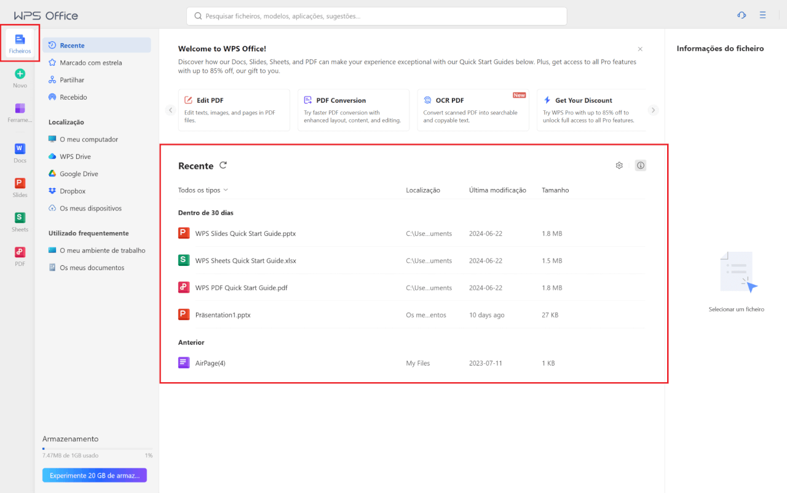The image size is (787, 493).
Task: Open the Get Your Discount card
Action: 591,110
